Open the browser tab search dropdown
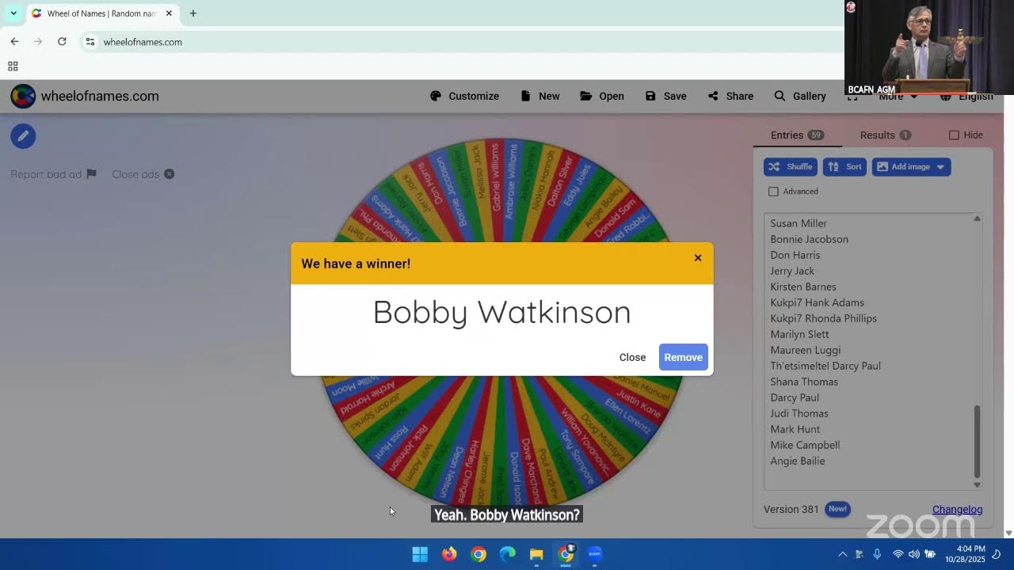This screenshot has width=1014, height=570. point(13,13)
